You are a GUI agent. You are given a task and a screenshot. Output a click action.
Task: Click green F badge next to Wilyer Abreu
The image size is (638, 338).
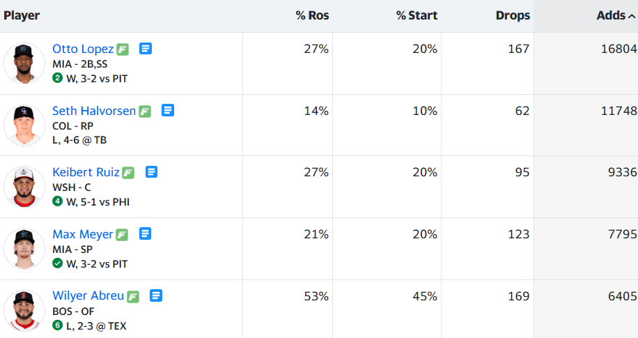tap(133, 296)
